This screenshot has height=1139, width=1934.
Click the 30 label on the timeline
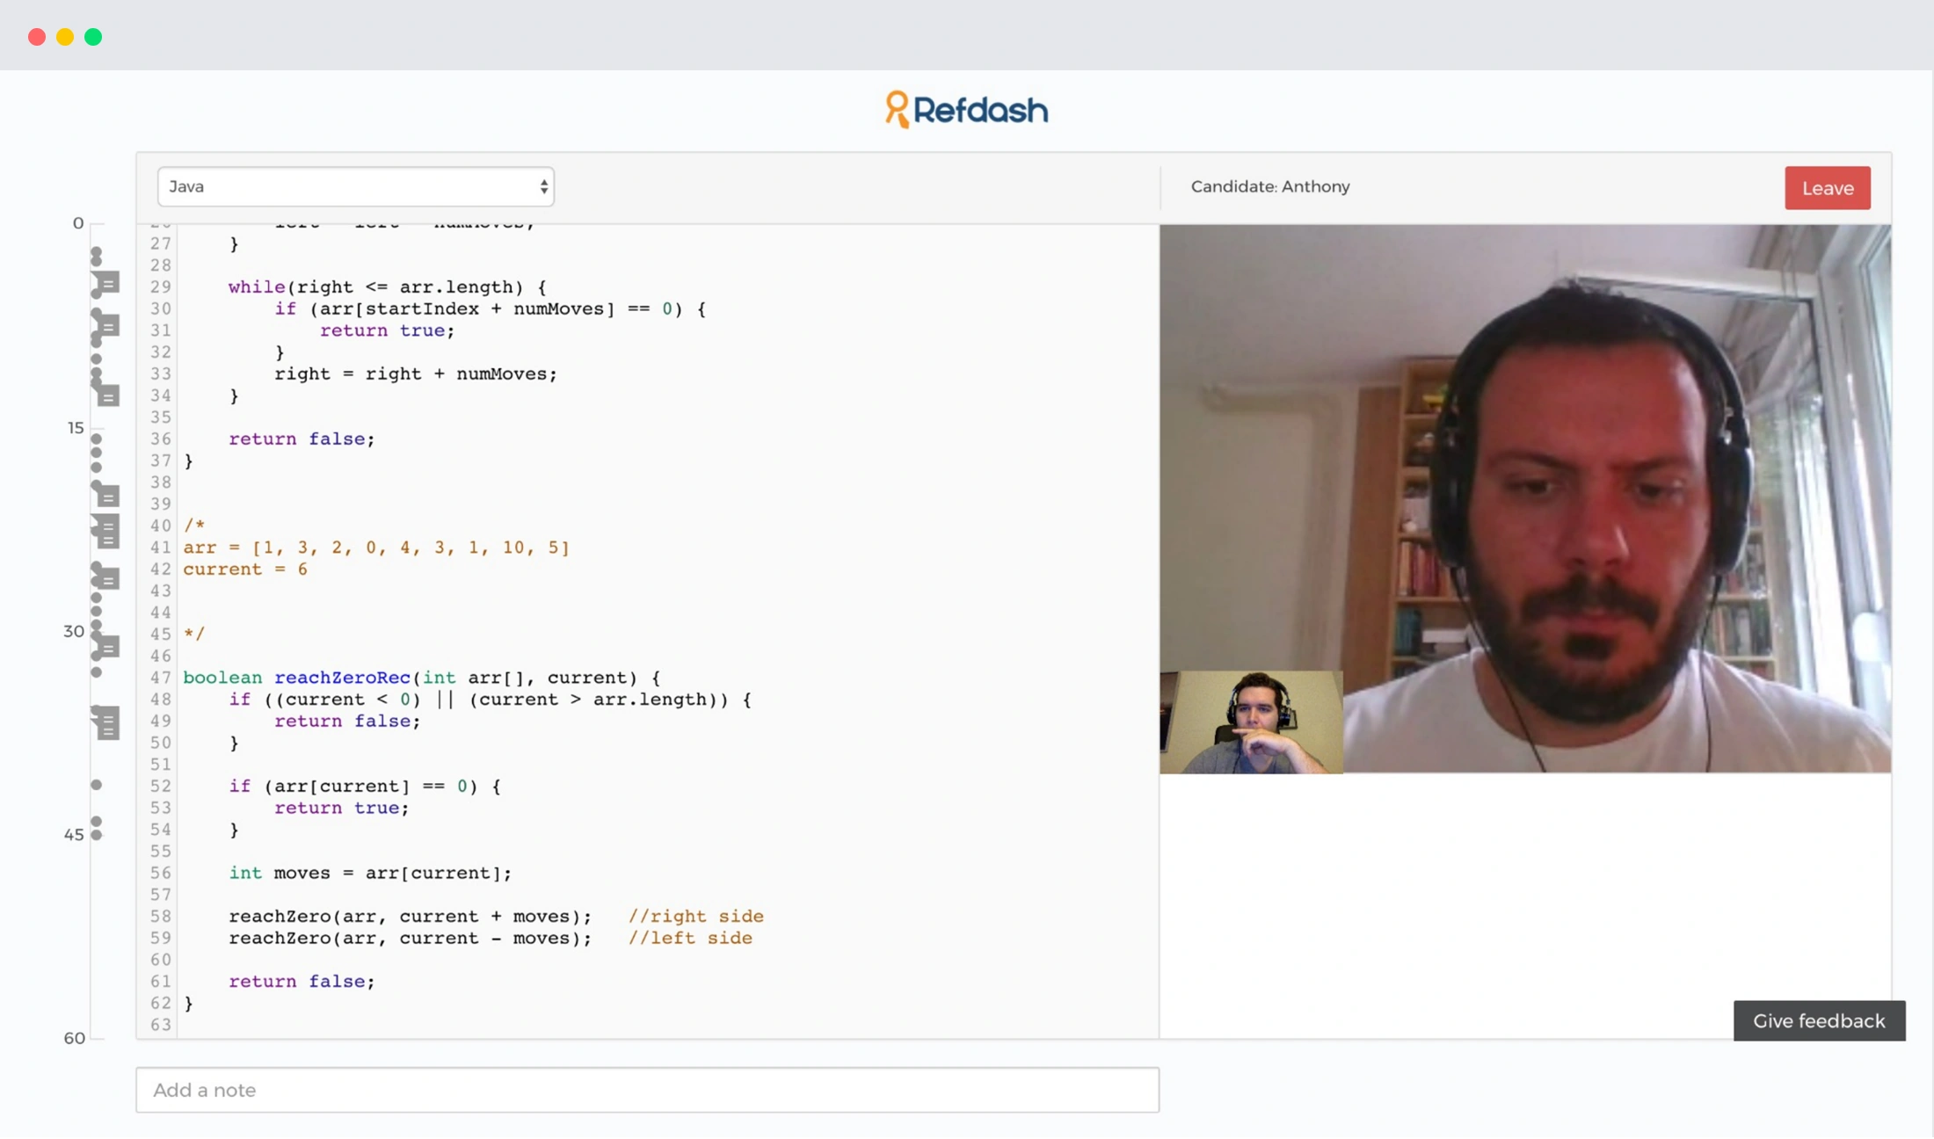pos(74,631)
